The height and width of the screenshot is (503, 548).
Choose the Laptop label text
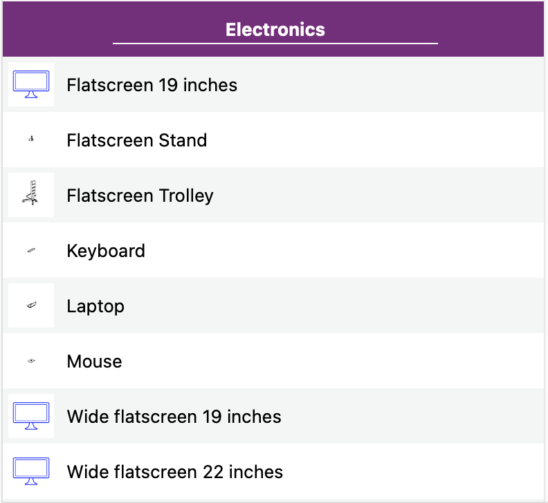95,306
